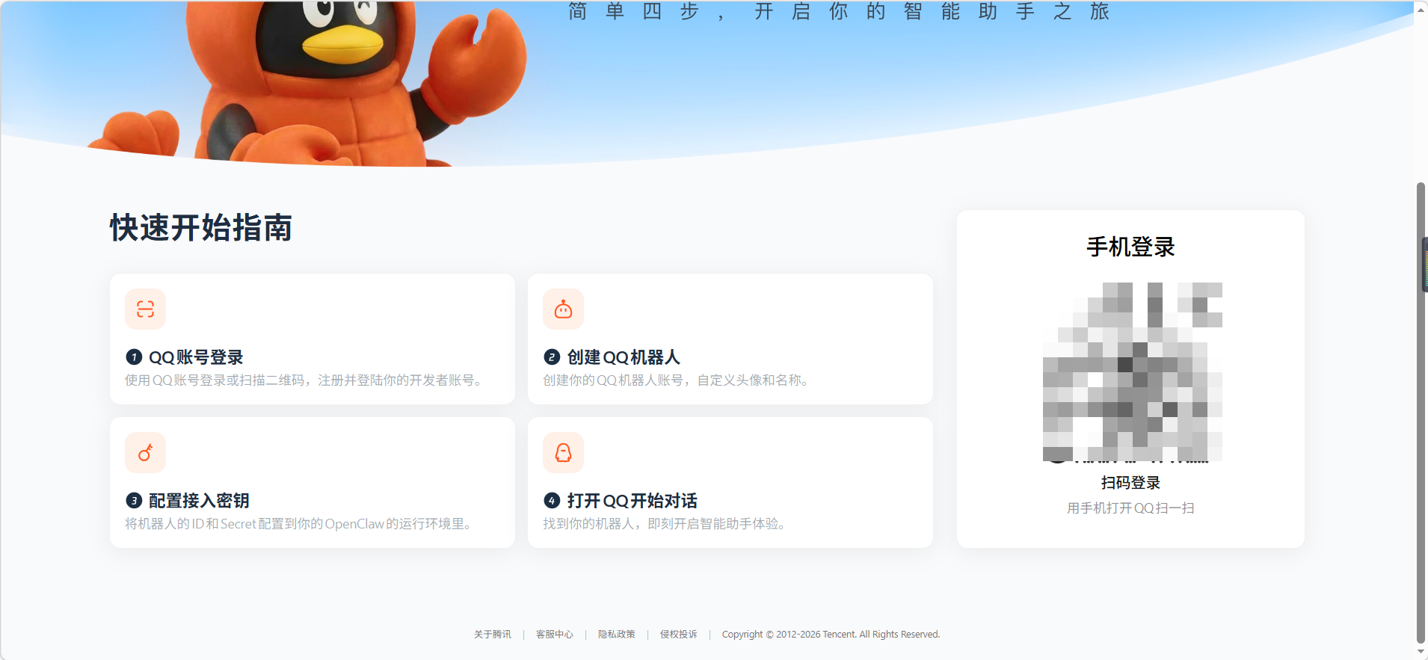Select the 创建QQ机器人 card title

(x=624, y=357)
